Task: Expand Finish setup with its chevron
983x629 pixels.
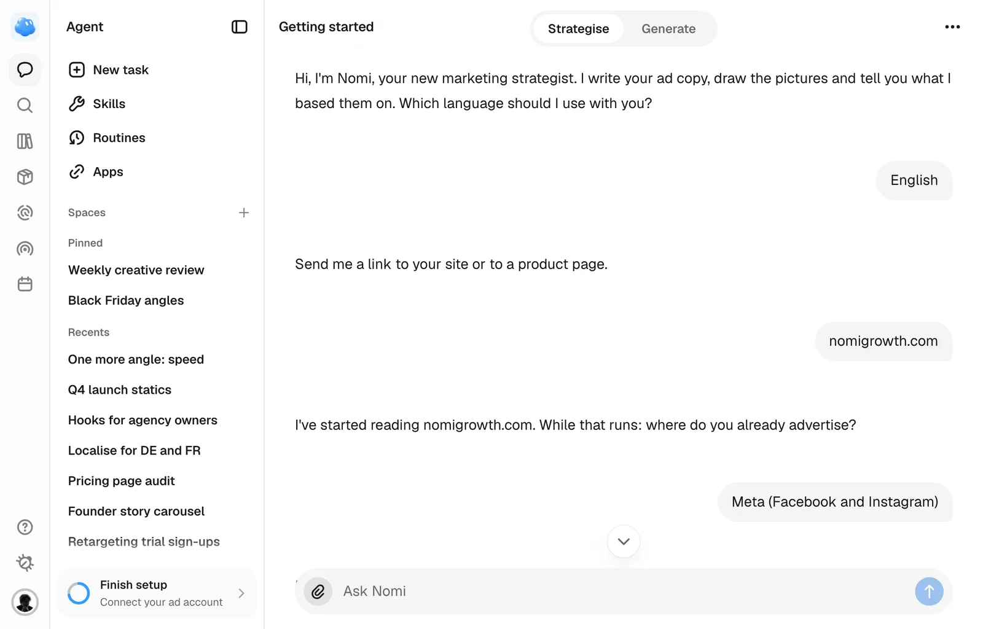Action: 241,593
